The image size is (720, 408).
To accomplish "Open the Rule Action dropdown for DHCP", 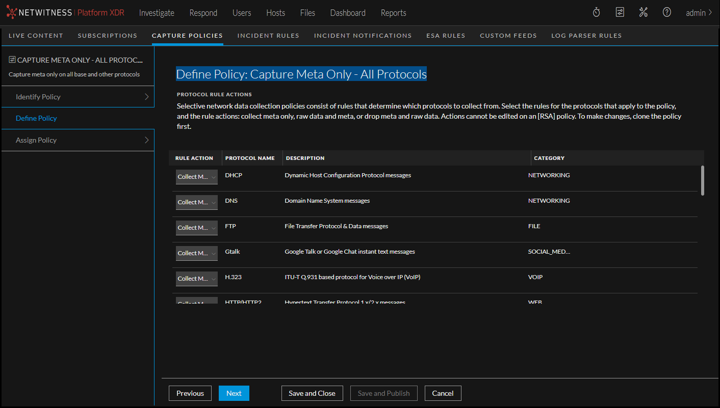I will 196,177.
